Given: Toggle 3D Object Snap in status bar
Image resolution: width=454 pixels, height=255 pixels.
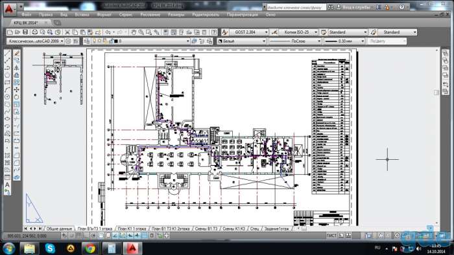Looking at the screenshot, I should (108, 236).
